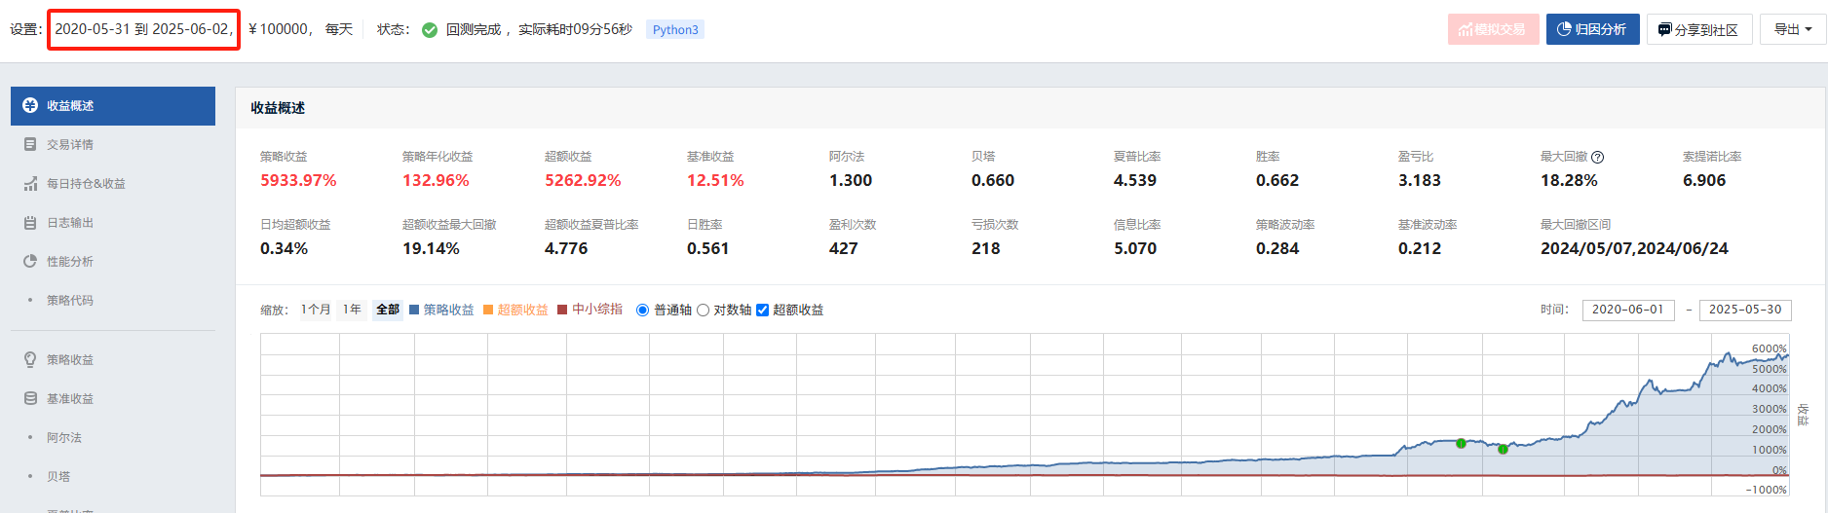This screenshot has height=513, width=1828.
Task: Toggle the blue 策略收益 legend swatch
Action: tap(414, 311)
